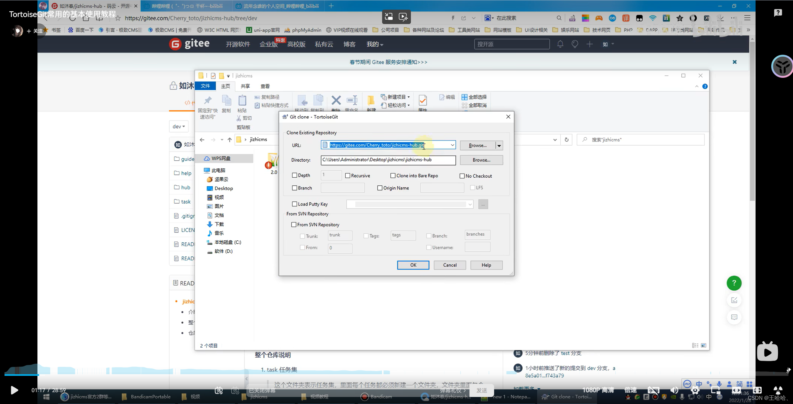Open the Bandicam taskbar item
Image resolution: width=793 pixels, height=404 pixels.
coord(376,397)
